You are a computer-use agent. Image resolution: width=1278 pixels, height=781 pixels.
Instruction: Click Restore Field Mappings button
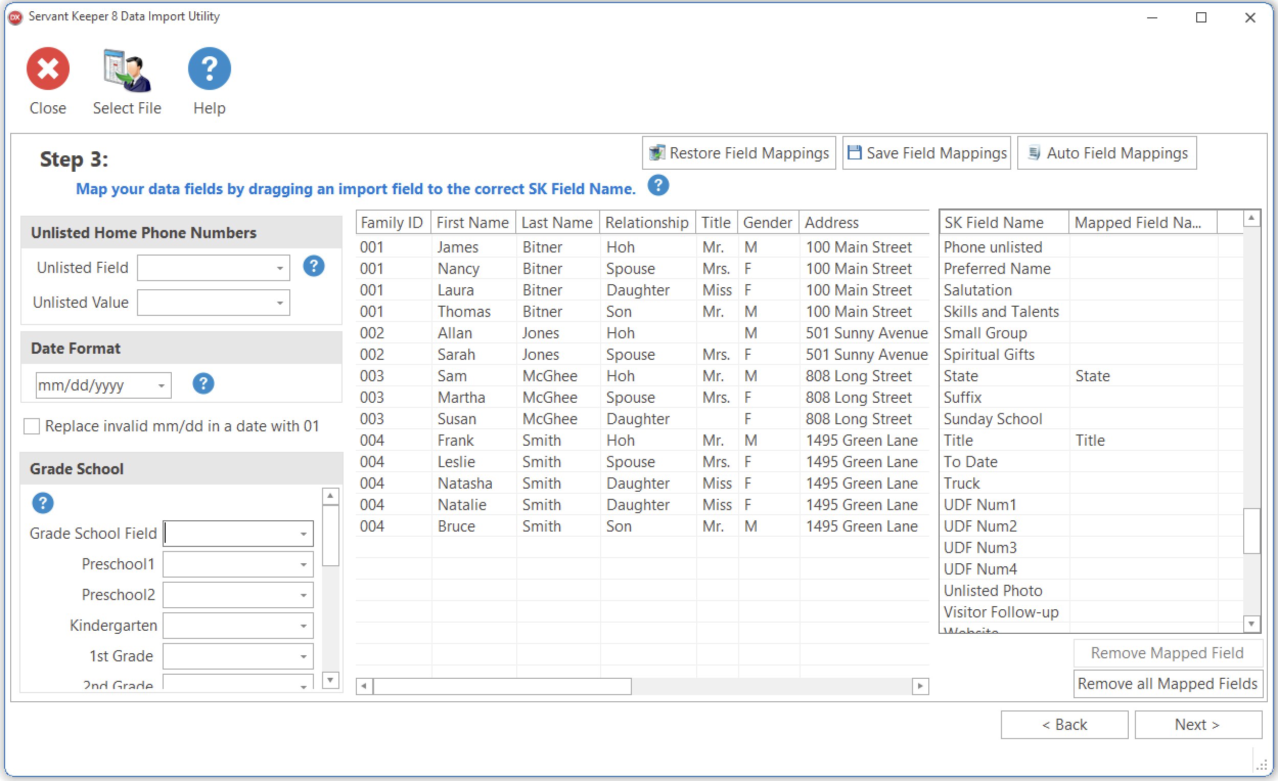(x=739, y=153)
